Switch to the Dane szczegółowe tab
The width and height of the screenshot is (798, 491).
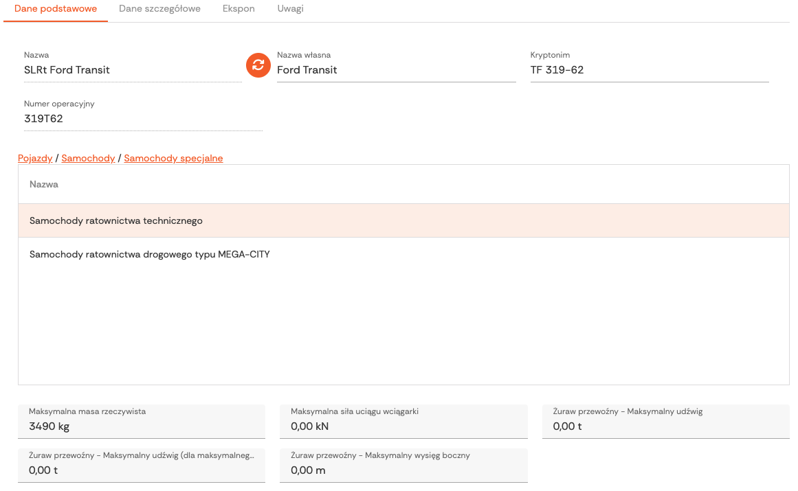point(159,9)
